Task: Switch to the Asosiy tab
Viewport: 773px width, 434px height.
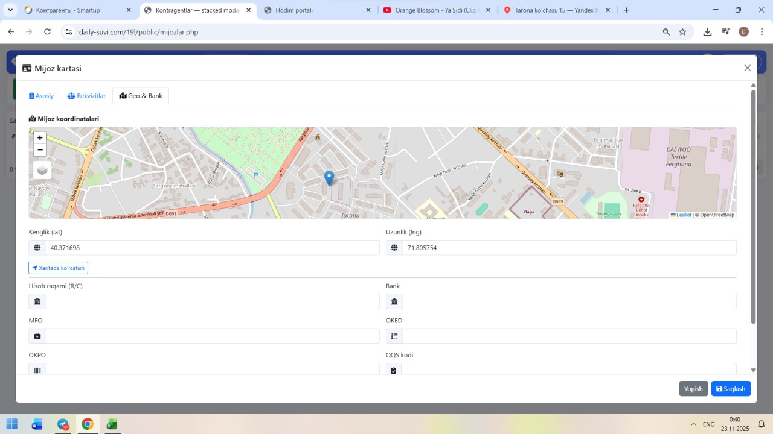Action: (x=42, y=96)
